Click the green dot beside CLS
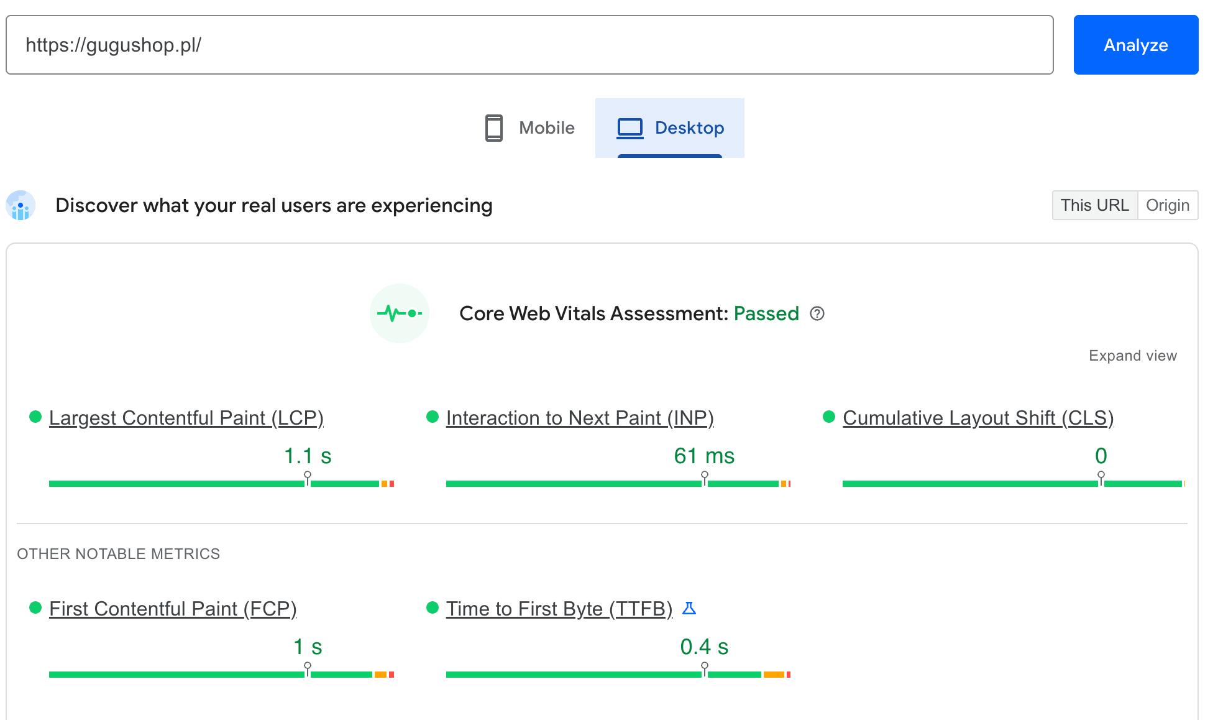The image size is (1218, 720). 829,417
